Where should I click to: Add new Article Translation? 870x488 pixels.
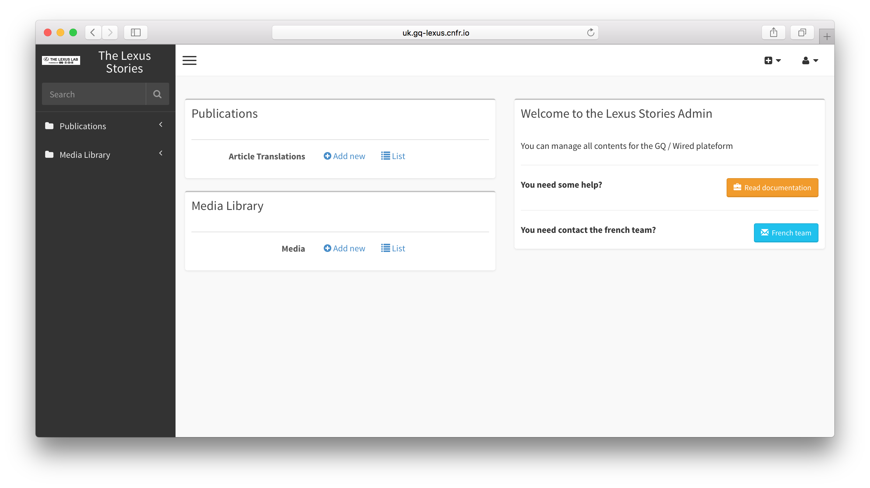(x=344, y=156)
